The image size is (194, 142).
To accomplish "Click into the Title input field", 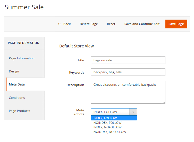I will 128,60.
